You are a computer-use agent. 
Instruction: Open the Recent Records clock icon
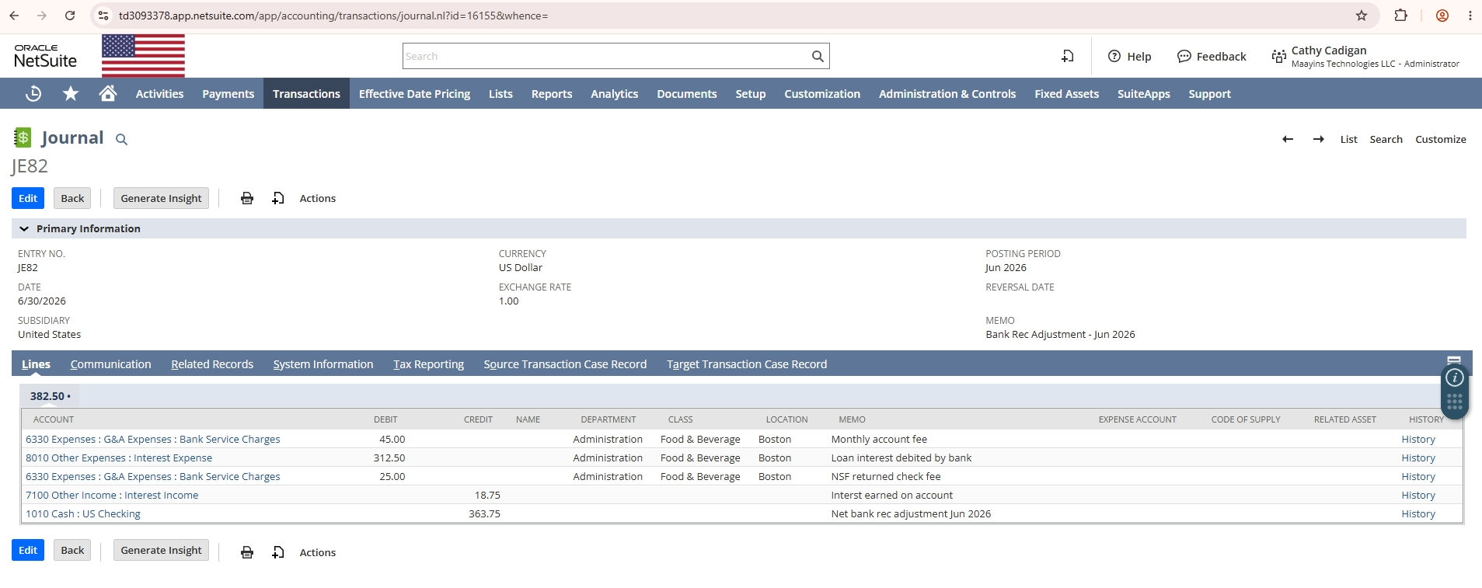[x=33, y=94]
